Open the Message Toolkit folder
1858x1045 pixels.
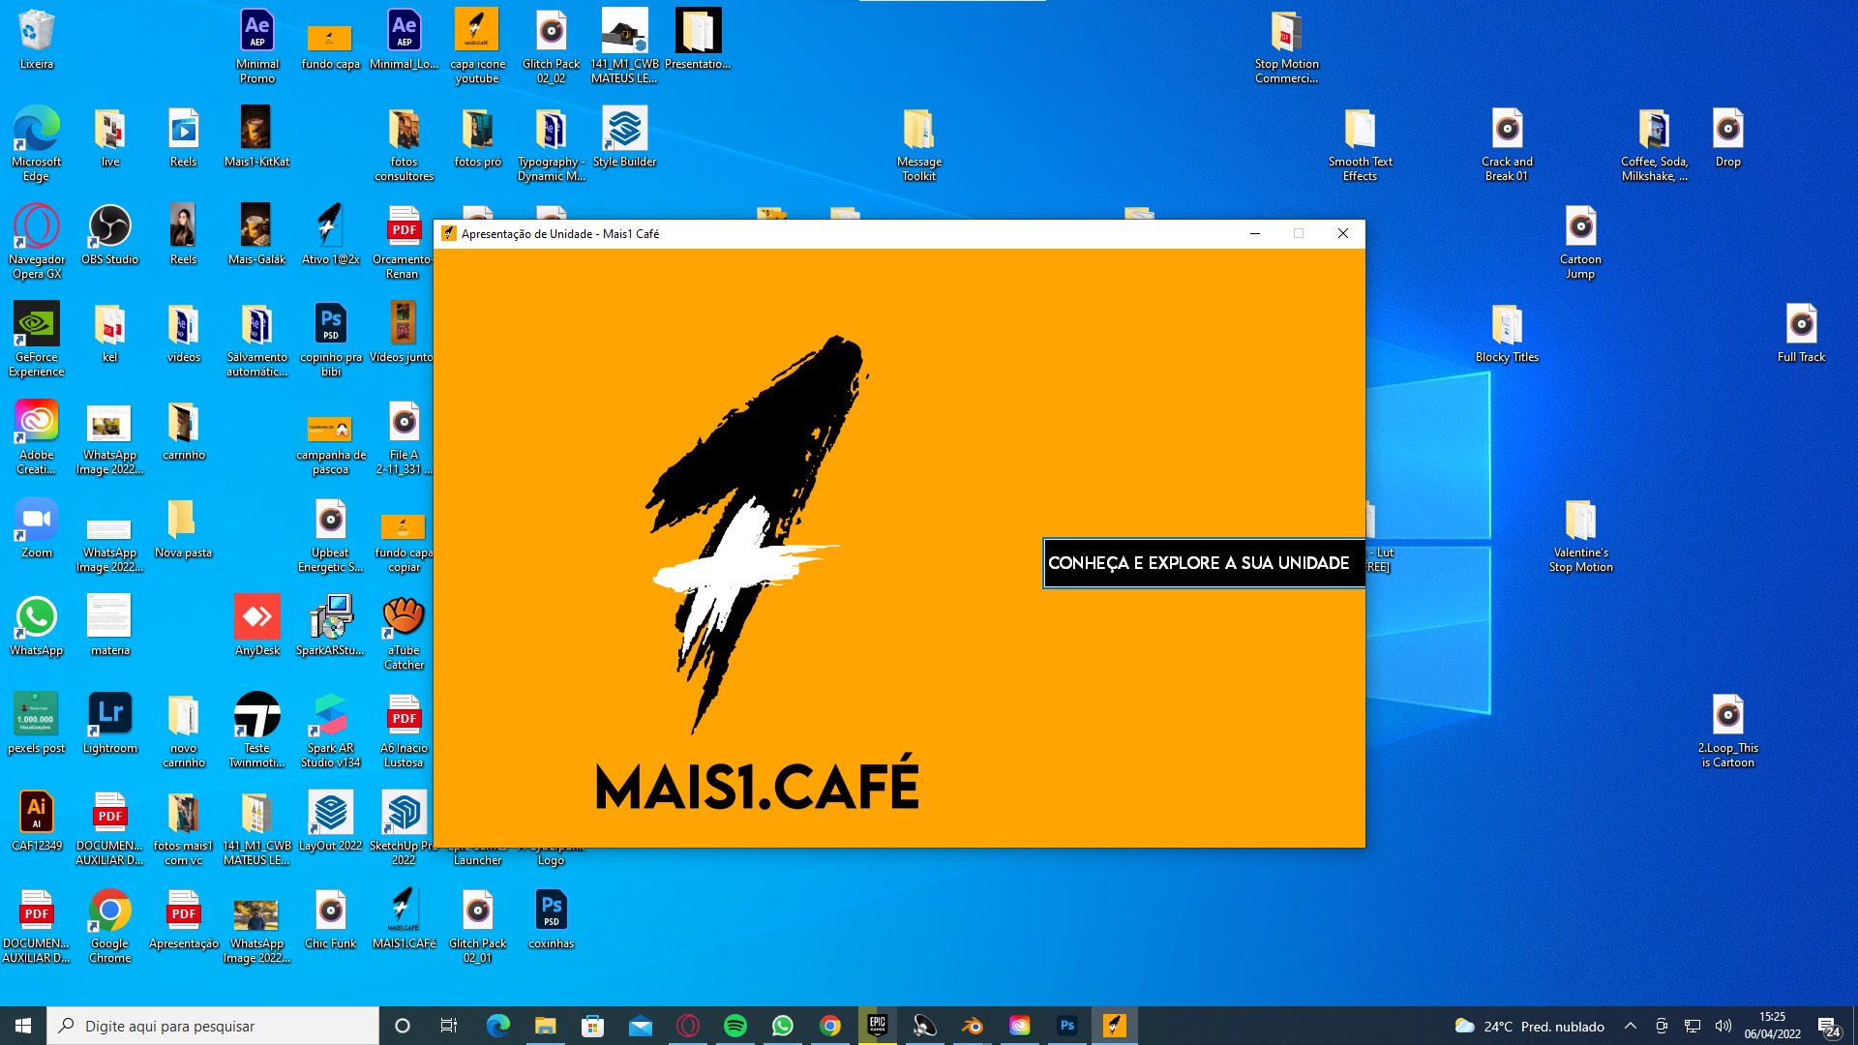tap(918, 143)
